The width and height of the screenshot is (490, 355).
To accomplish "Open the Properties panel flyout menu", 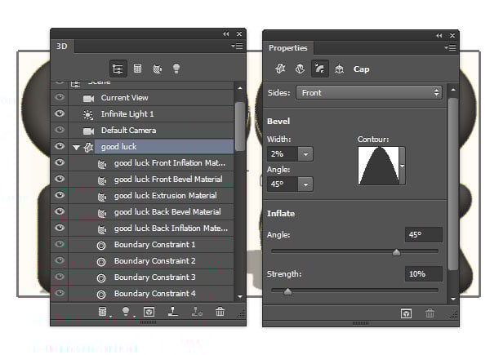I will click(450, 48).
